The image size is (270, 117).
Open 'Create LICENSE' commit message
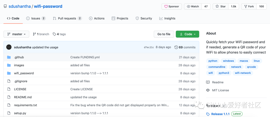81,89
